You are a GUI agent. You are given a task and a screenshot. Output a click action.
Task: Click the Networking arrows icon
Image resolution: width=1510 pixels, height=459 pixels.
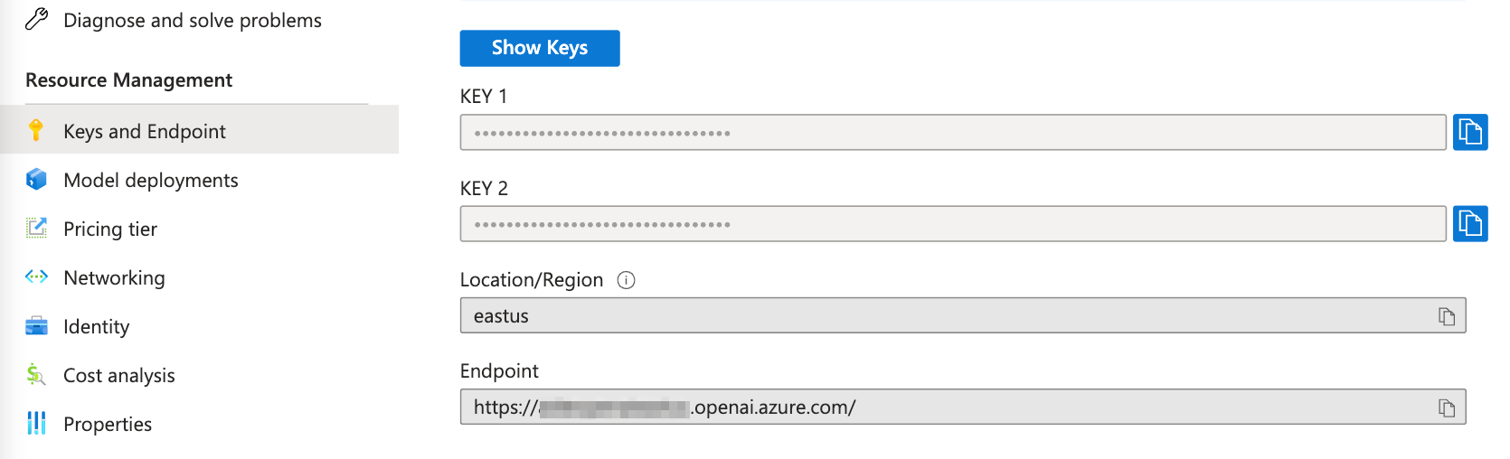[x=36, y=277]
